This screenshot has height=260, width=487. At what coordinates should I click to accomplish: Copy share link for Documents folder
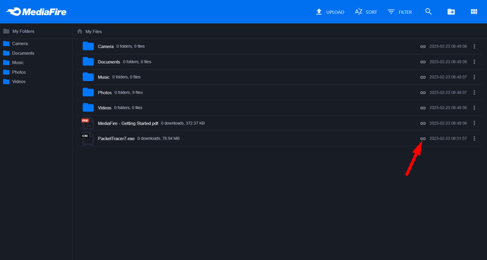(x=423, y=62)
